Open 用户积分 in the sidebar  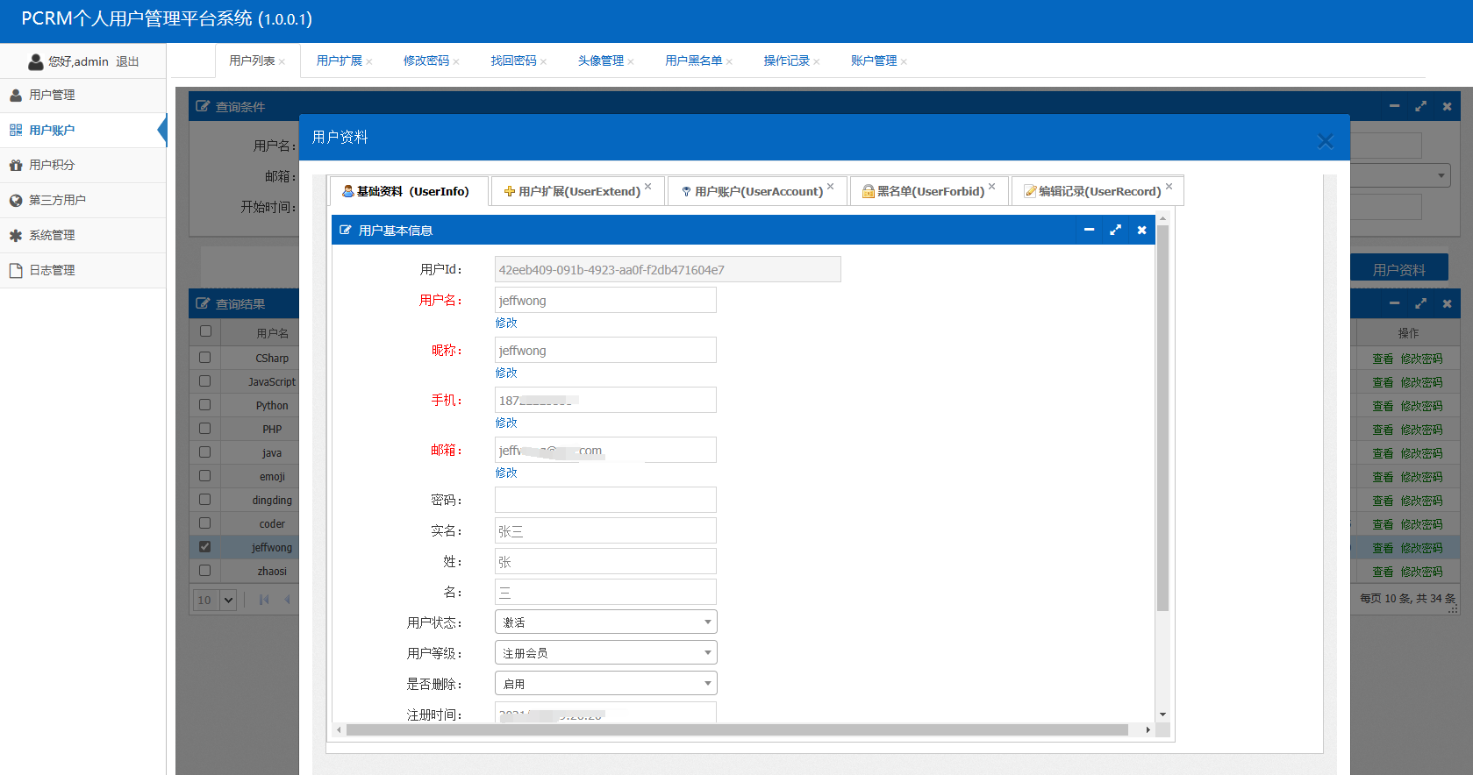[x=52, y=165]
